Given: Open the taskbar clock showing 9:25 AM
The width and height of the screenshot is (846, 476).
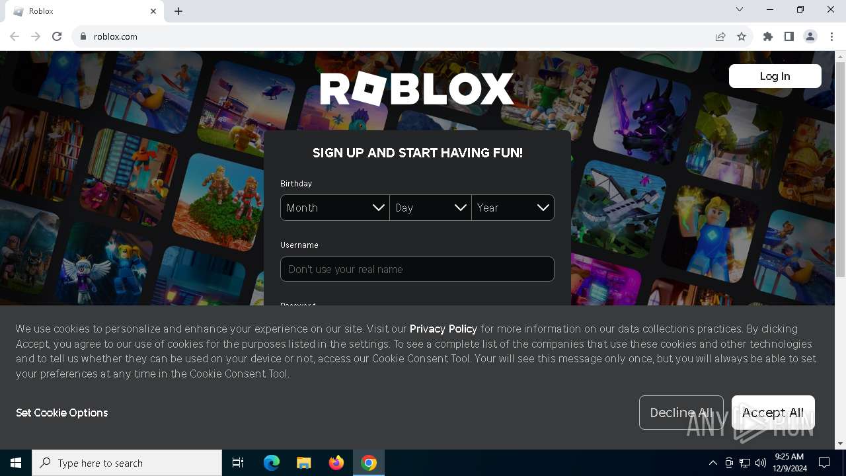Looking at the screenshot, I should pyautogui.click(x=789, y=463).
